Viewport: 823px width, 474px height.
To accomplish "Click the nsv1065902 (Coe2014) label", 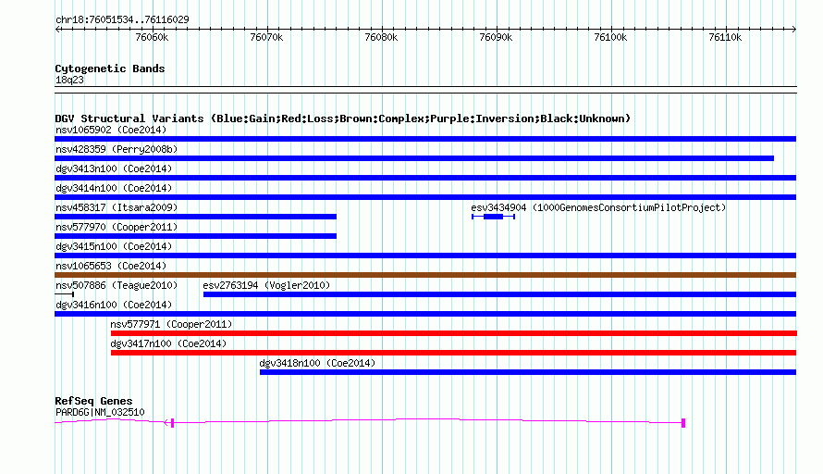I will (x=111, y=130).
